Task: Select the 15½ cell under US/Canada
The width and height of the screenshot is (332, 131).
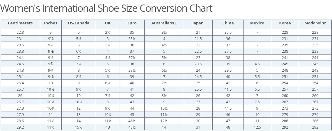Action: 79,127
